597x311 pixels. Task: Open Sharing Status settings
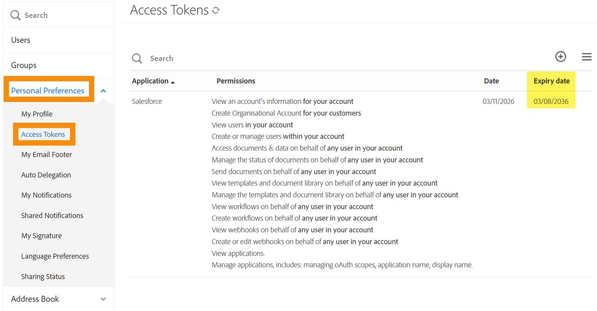pos(43,276)
